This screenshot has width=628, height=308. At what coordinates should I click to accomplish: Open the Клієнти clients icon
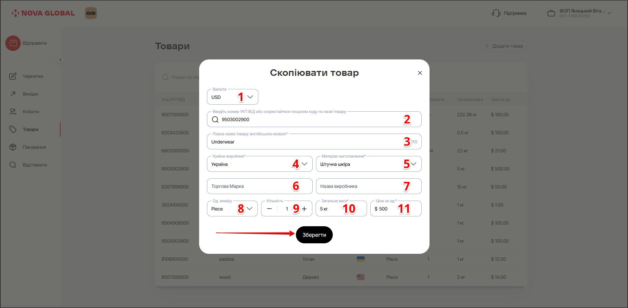coord(13,112)
